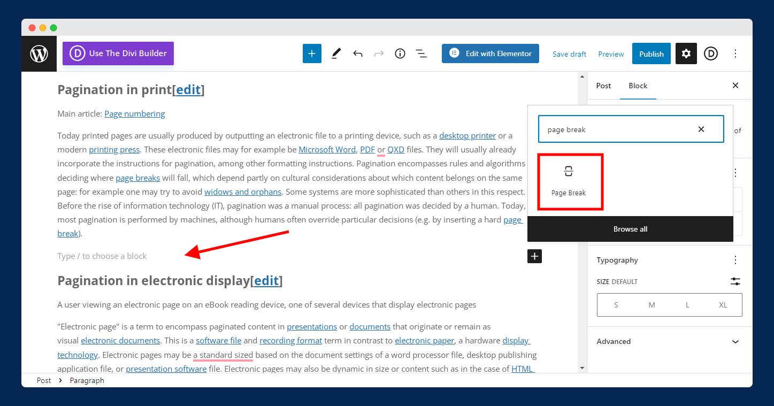This screenshot has height=406, width=774.
Task: Click Save draft
Action: tap(569, 54)
